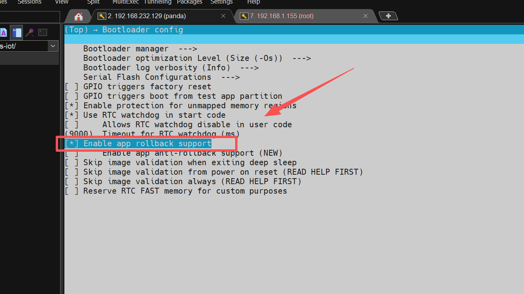
Task: Click the magic wand icon
Action: tap(30, 32)
